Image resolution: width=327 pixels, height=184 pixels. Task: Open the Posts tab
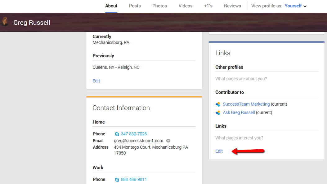[x=135, y=6]
